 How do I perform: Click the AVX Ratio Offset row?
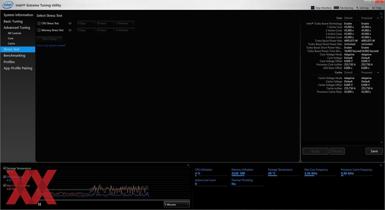[x=341, y=68]
